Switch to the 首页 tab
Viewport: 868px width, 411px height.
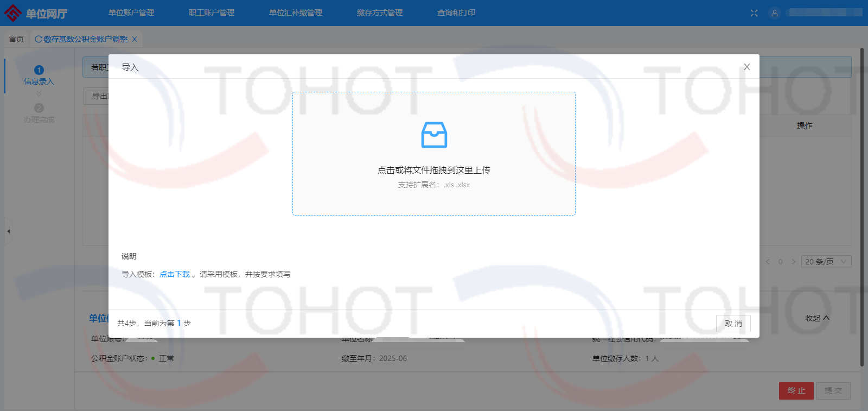[16, 39]
